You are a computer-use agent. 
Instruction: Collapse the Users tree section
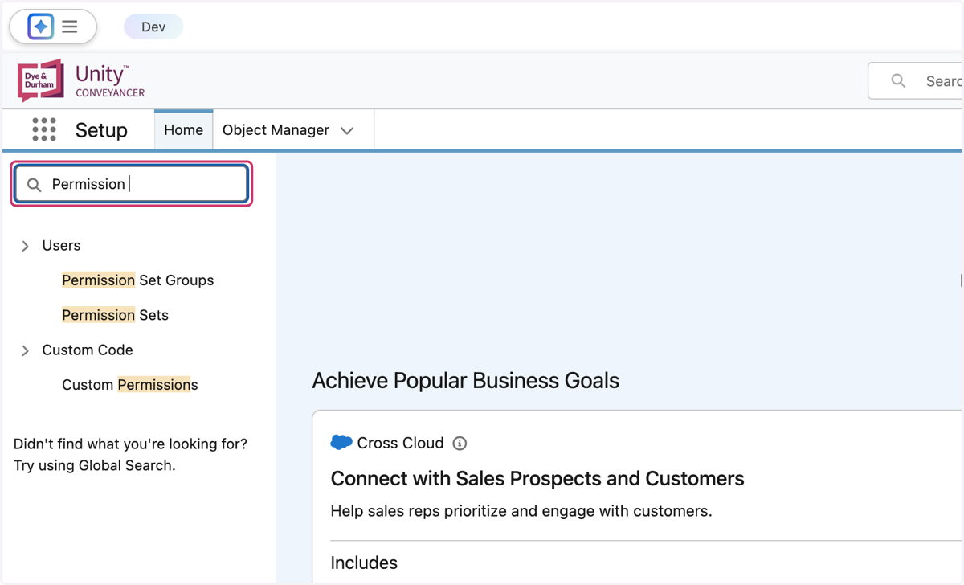click(x=25, y=246)
